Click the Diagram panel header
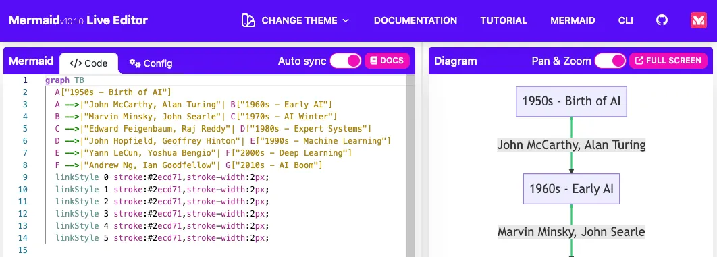Screen dimensions: 717x257 [455, 61]
